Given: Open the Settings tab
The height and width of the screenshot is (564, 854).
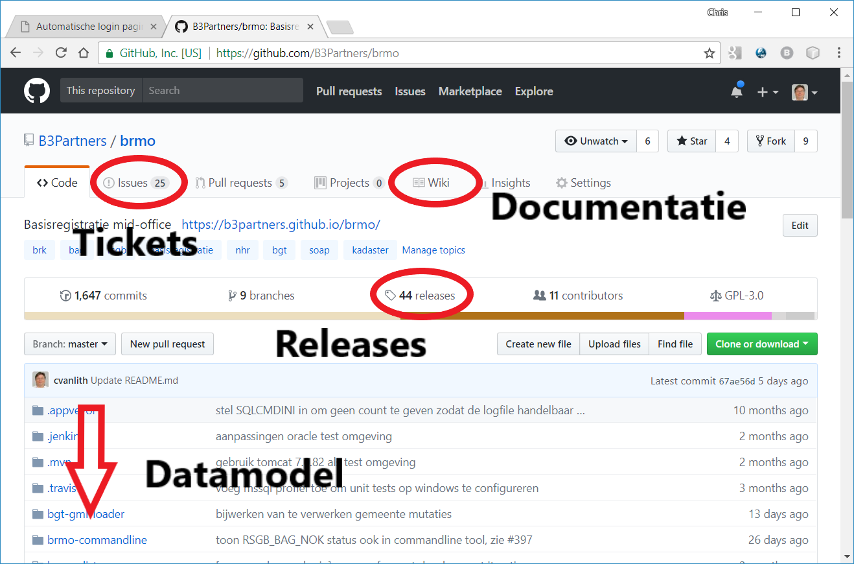Looking at the screenshot, I should [583, 183].
